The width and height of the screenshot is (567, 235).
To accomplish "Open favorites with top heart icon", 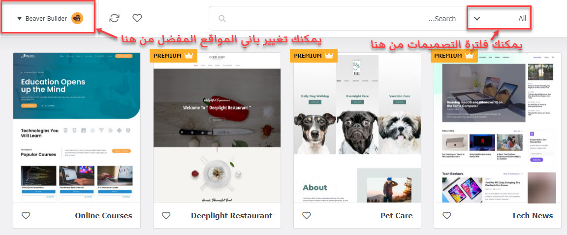I will coord(137,18).
